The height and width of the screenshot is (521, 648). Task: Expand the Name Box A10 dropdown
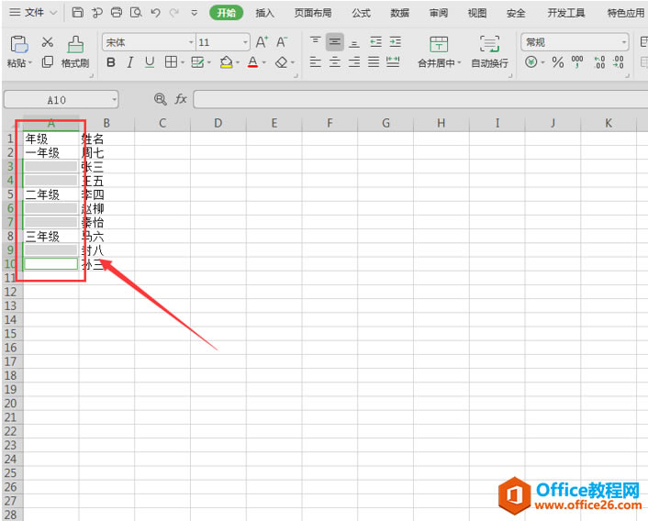(114, 99)
